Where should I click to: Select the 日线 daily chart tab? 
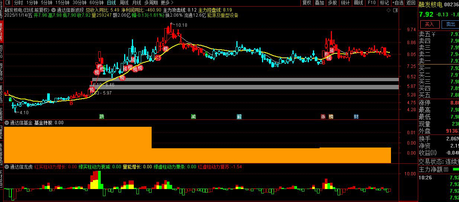click(111, 3)
